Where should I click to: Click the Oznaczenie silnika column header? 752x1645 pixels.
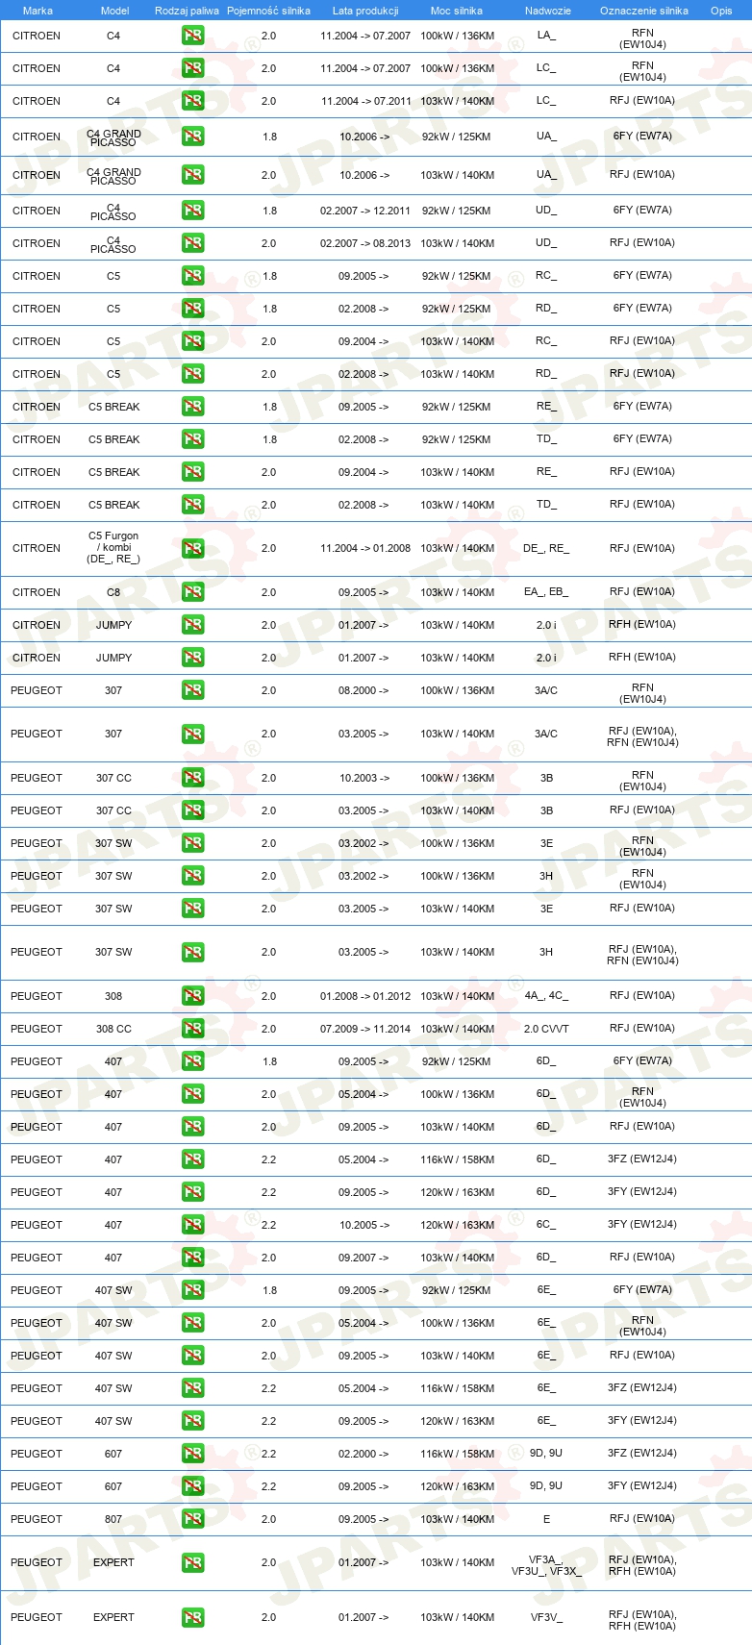644,11
